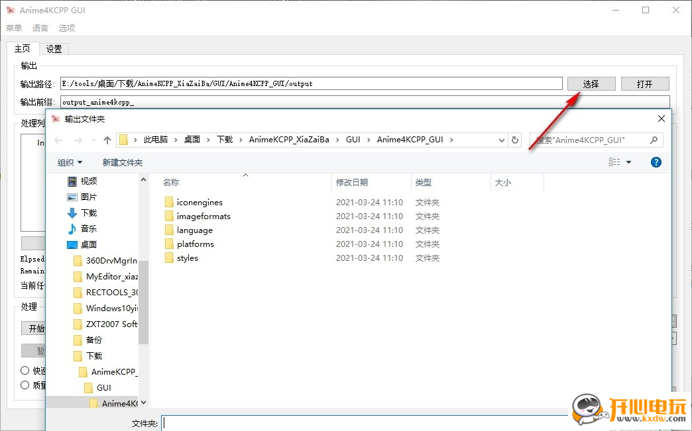Open the 音乐 folder in sidebar
The width and height of the screenshot is (692, 431).
pyautogui.click(x=82, y=228)
